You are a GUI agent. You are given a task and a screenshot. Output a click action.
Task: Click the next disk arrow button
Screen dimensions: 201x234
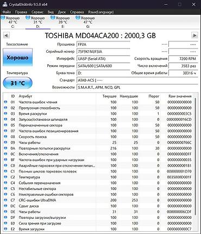(194, 35)
